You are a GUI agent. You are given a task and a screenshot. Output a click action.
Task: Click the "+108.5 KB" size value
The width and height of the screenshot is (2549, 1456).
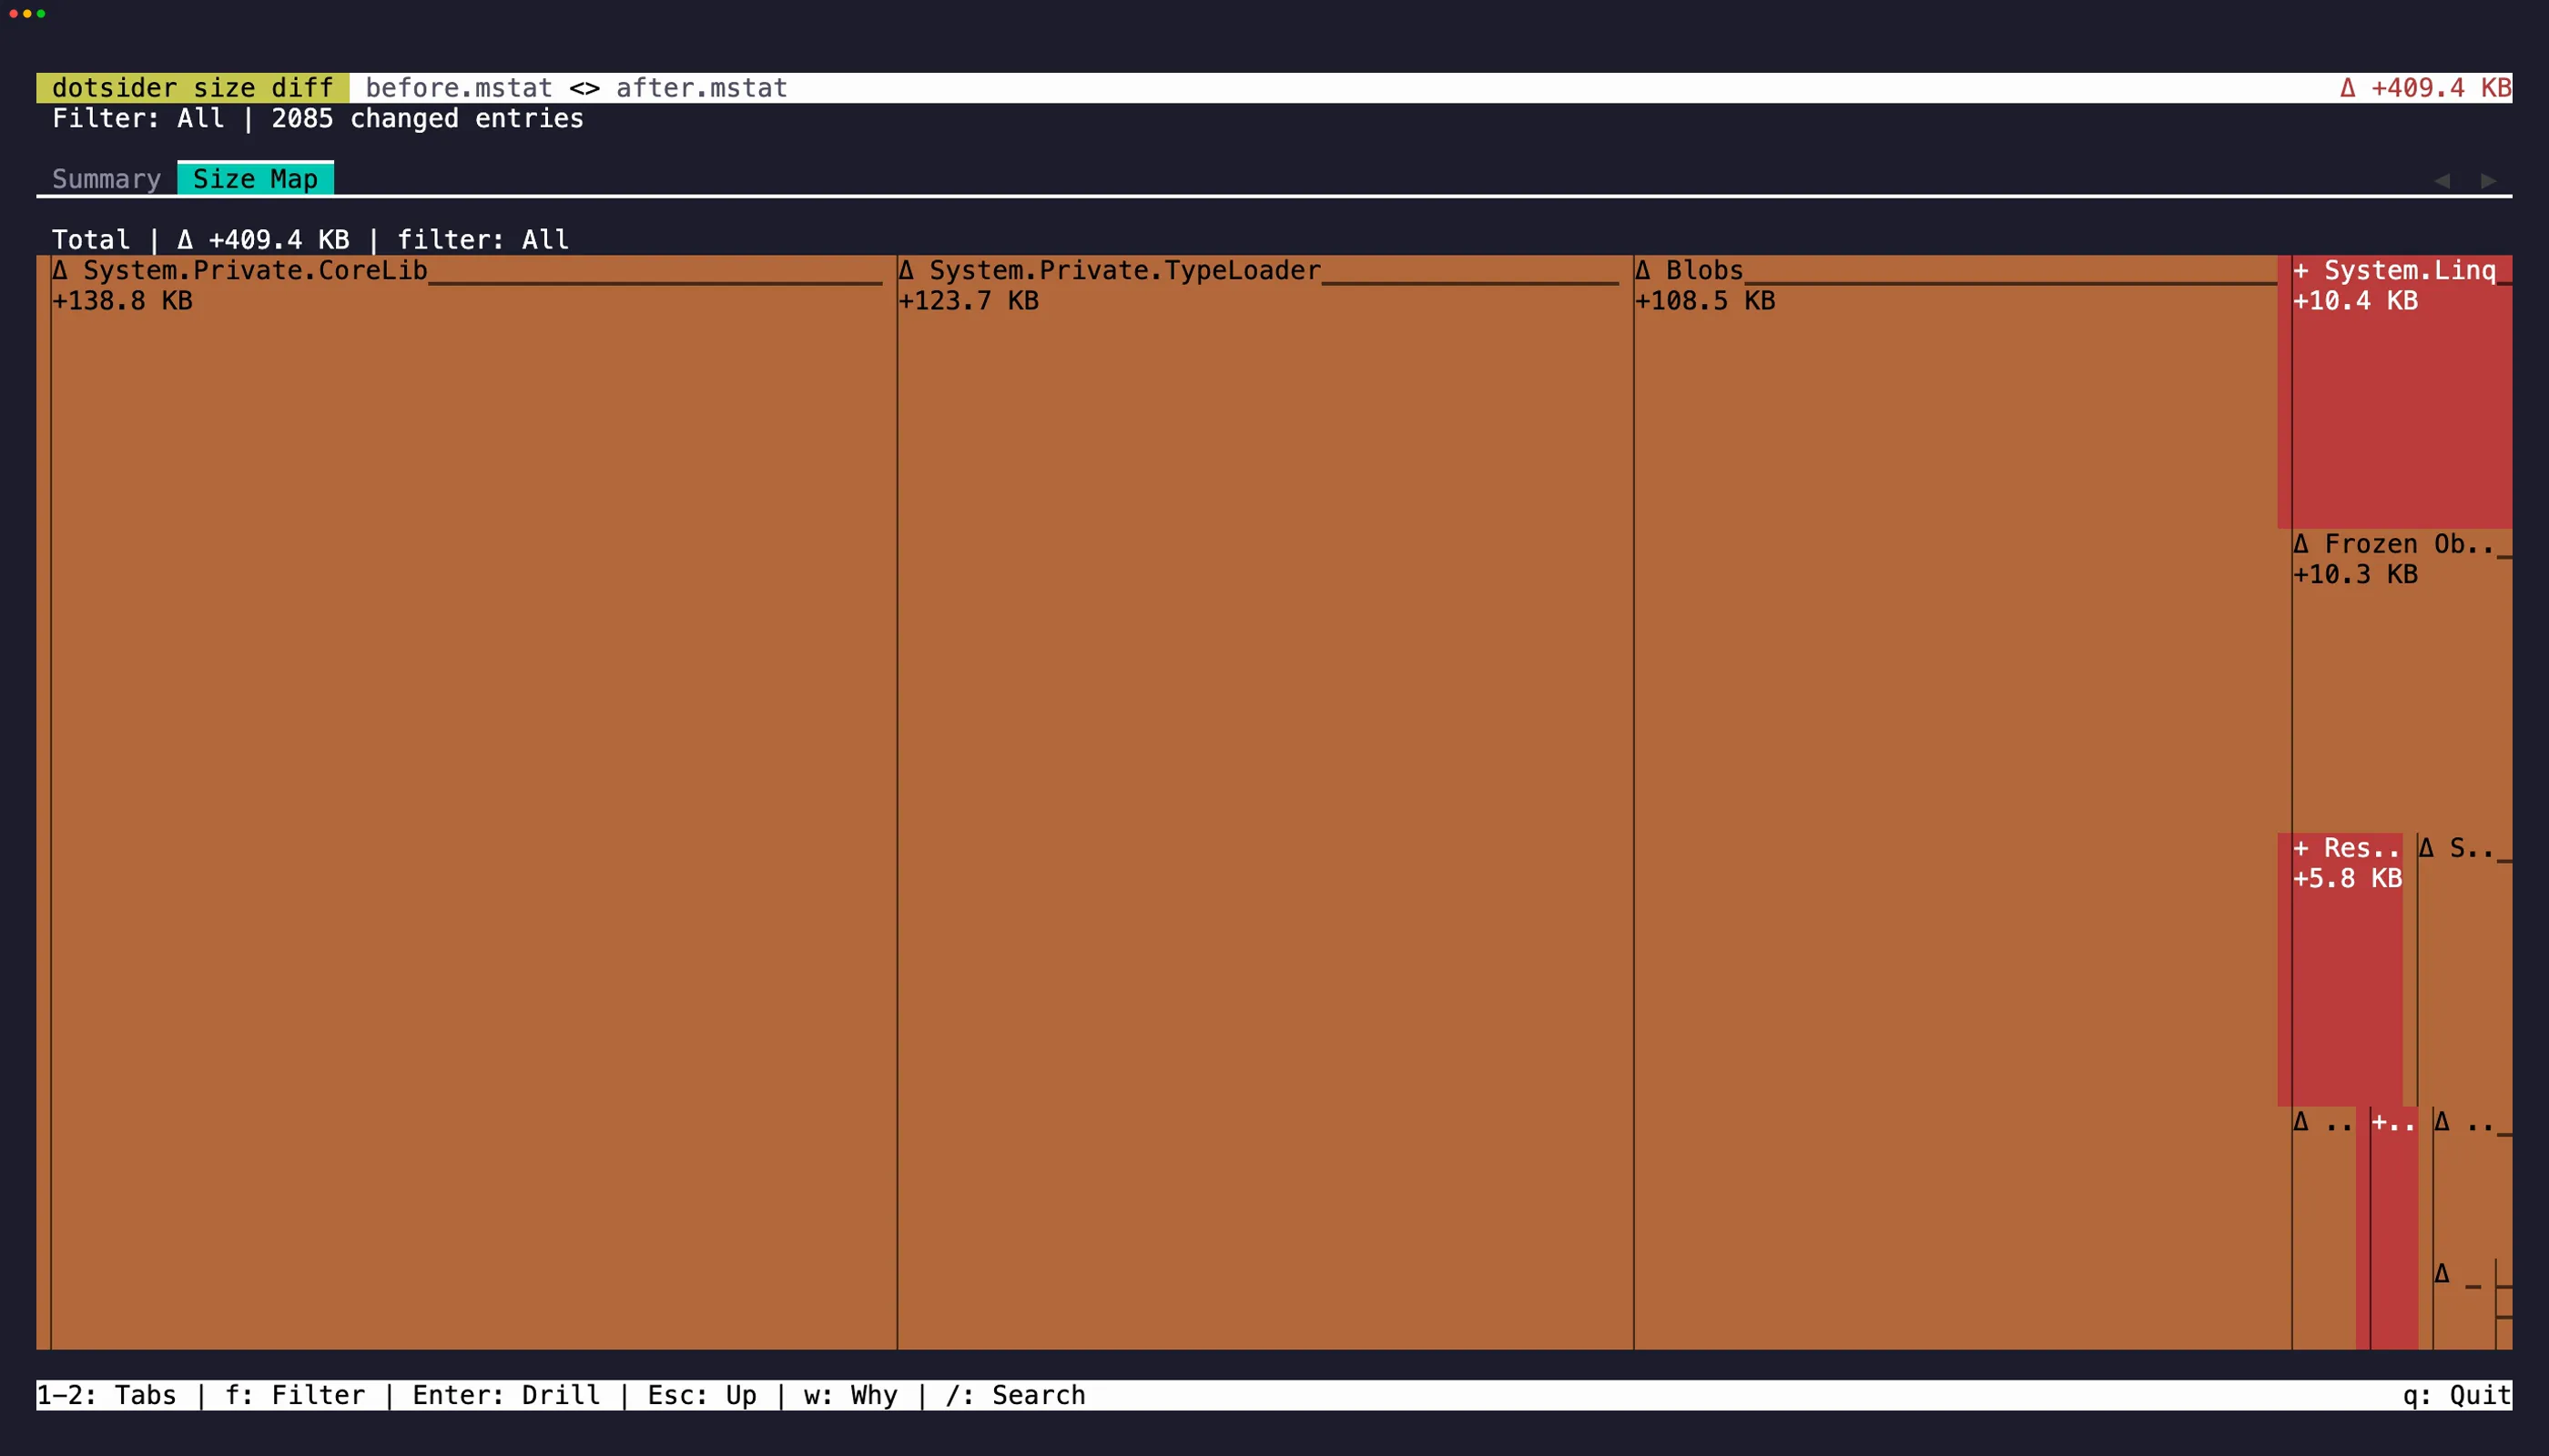click(1705, 301)
